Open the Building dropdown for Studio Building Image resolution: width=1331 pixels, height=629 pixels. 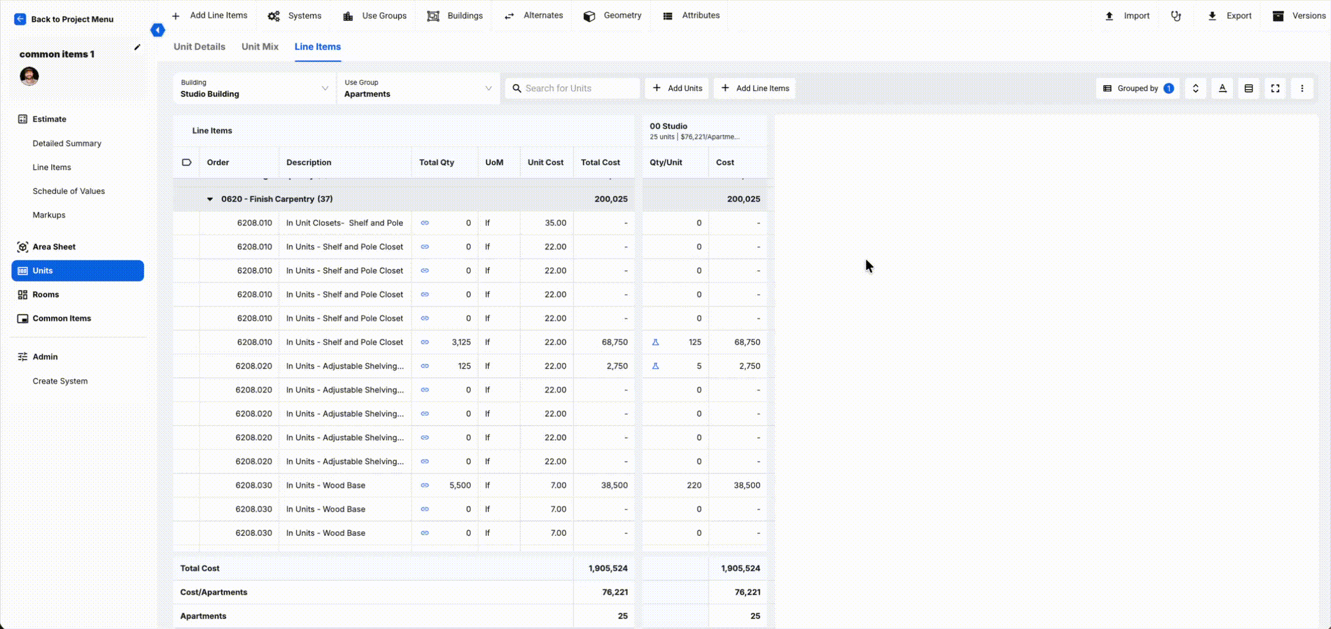click(255, 89)
